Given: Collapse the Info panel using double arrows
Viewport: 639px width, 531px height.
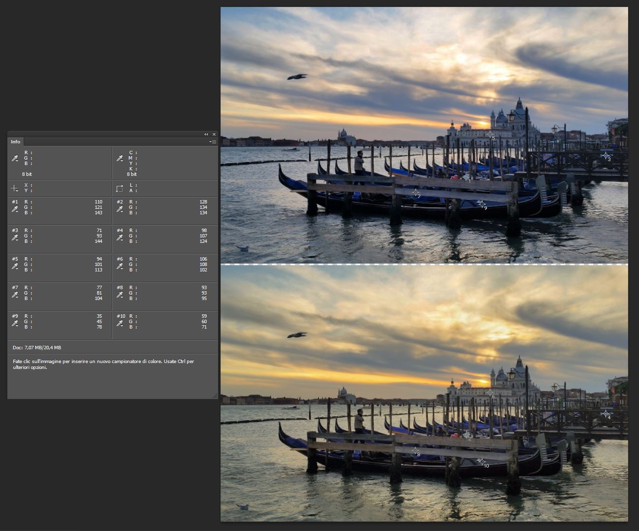Looking at the screenshot, I should [x=206, y=134].
